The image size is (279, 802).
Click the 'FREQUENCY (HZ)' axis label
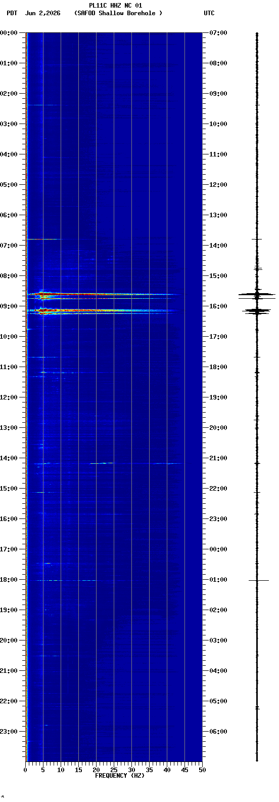click(120, 776)
